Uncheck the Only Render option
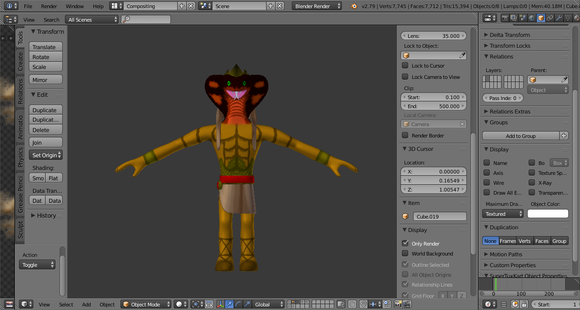The height and width of the screenshot is (310, 580). pyautogui.click(x=405, y=243)
